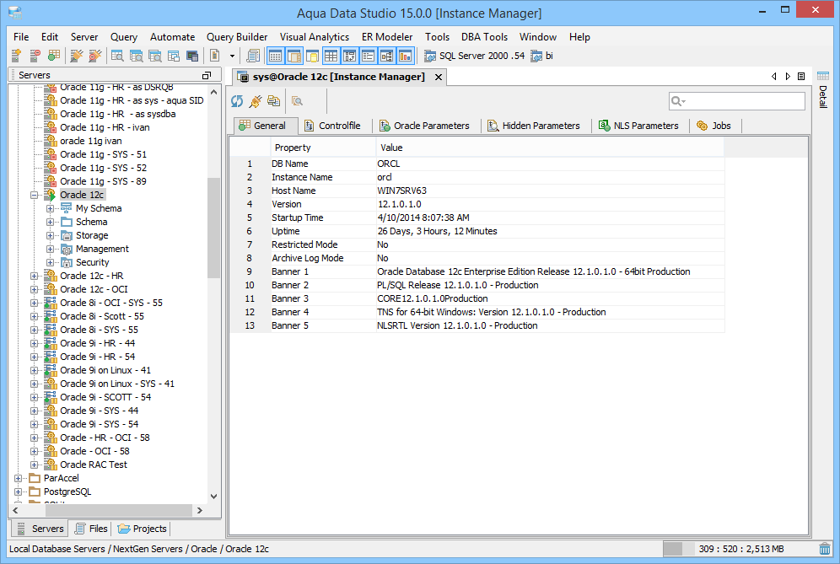Select Oracle 9i on Linux - 41 server
This screenshot has height=564, width=840.
click(105, 370)
